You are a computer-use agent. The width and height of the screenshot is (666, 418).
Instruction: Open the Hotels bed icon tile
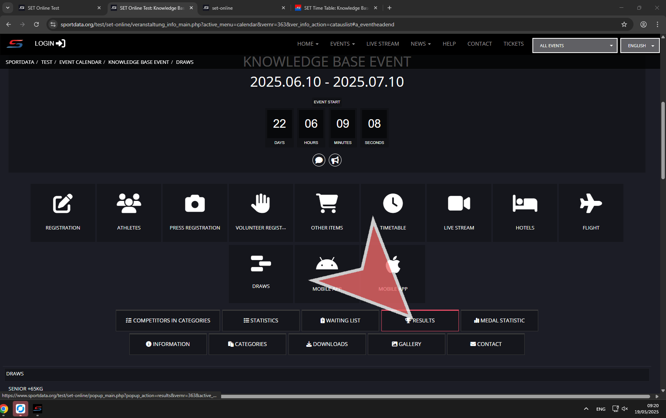(525, 204)
